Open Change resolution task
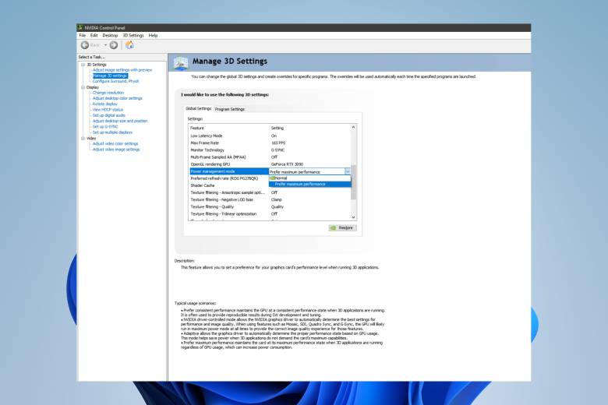Viewport: 608px width, 405px height. [x=108, y=93]
